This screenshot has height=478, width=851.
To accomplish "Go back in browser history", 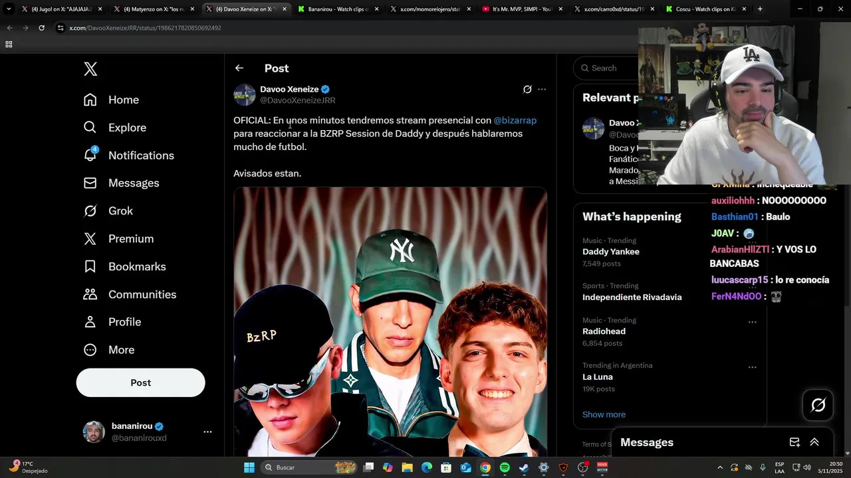I will [x=9, y=28].
